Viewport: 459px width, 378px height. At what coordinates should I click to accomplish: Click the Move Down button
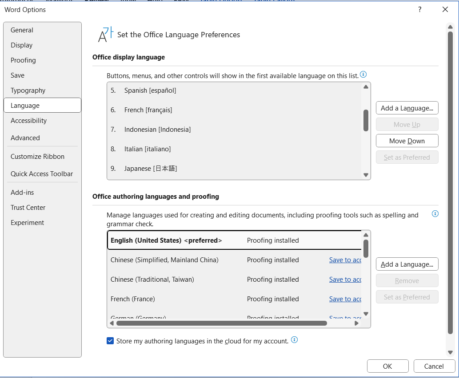click(407, 141)
